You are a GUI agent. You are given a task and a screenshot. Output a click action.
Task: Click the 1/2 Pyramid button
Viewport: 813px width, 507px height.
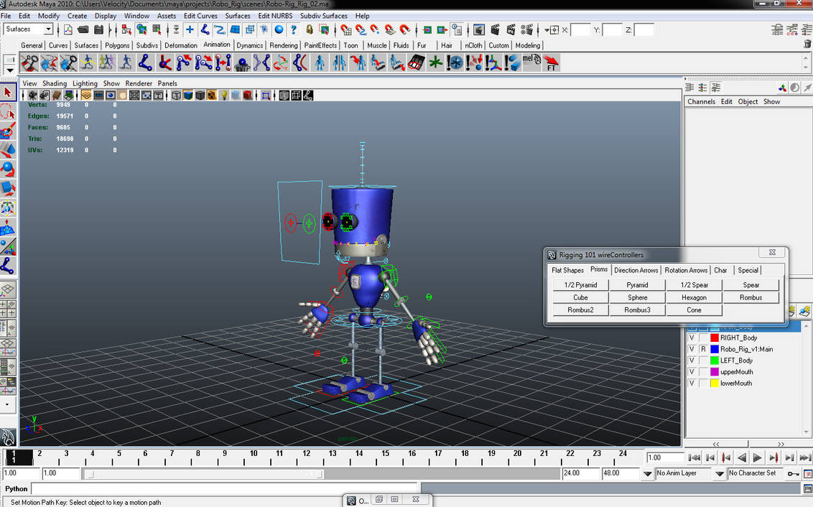click(580, 284)
